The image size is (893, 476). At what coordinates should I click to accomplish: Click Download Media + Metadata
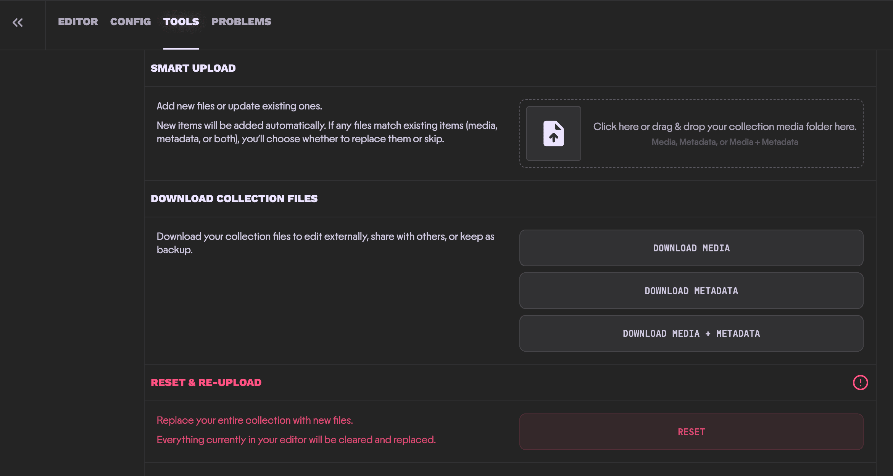pyautogui.click(x=691, y=333)
